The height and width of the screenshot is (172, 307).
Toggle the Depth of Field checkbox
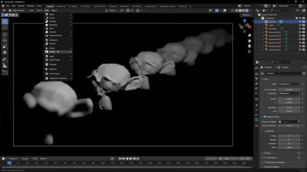coord(265,117)
